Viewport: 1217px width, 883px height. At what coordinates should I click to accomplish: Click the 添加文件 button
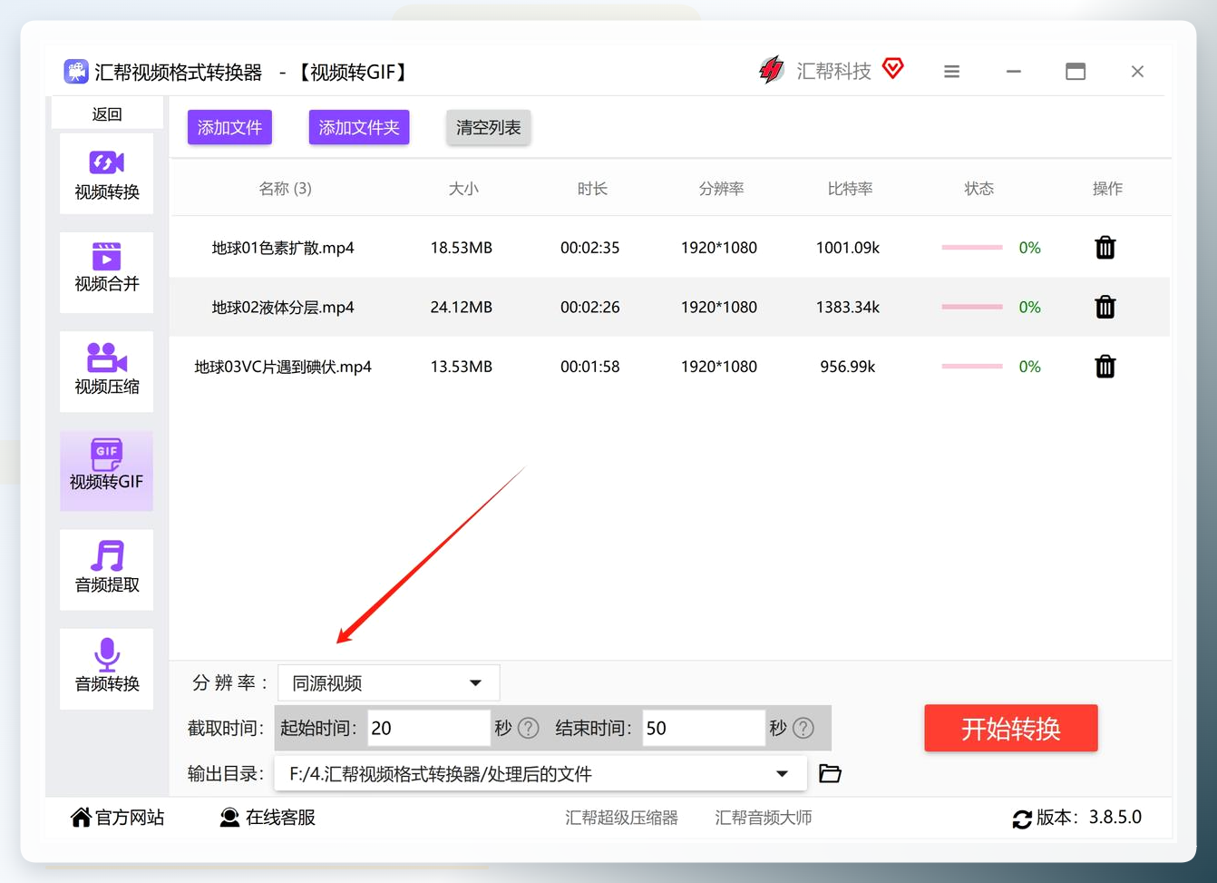coord(229,127)
